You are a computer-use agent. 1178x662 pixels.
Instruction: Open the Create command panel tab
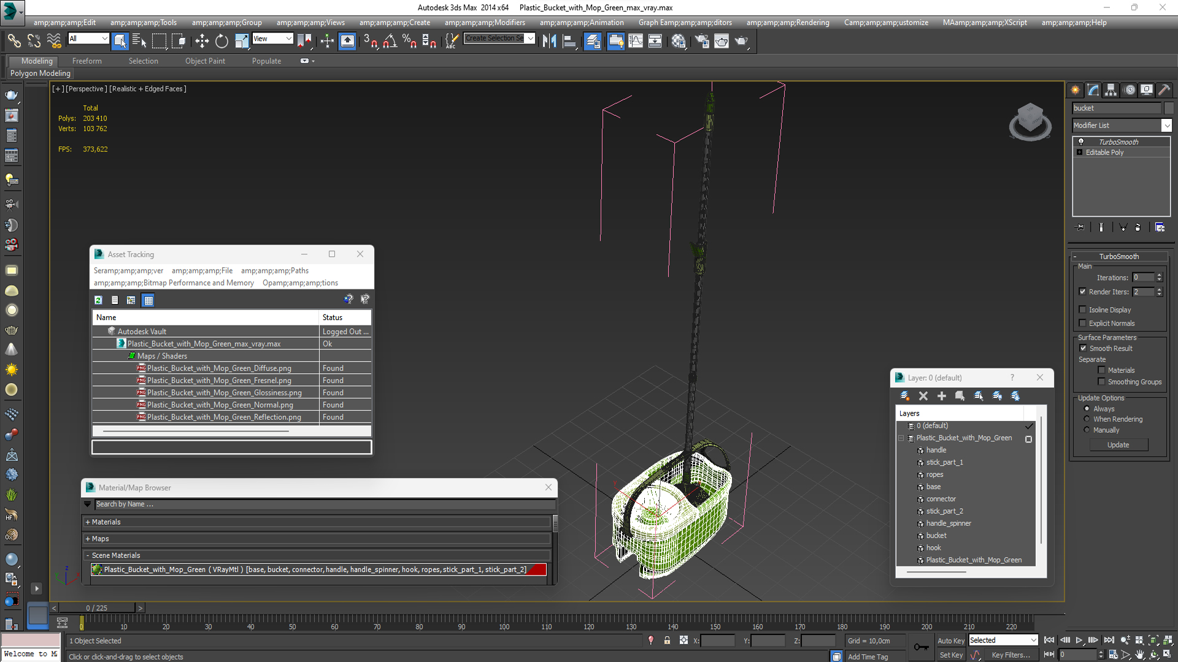click(1076, 90)
